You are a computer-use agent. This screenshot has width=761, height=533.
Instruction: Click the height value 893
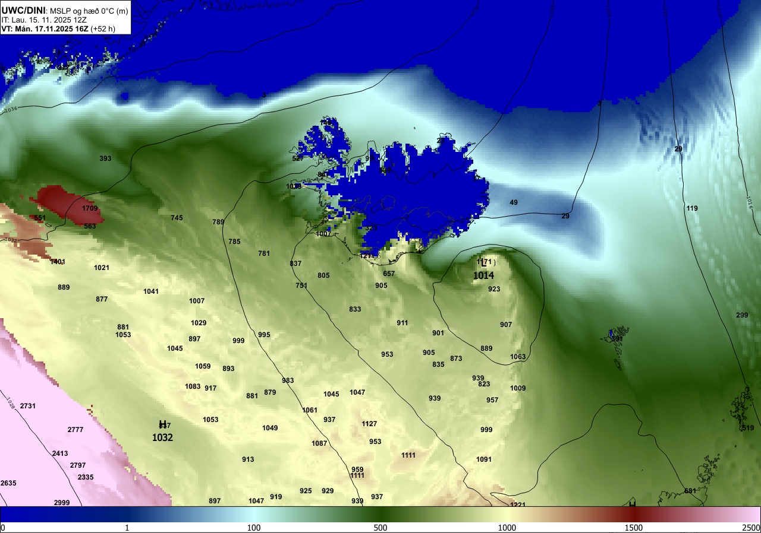[228, 369]
